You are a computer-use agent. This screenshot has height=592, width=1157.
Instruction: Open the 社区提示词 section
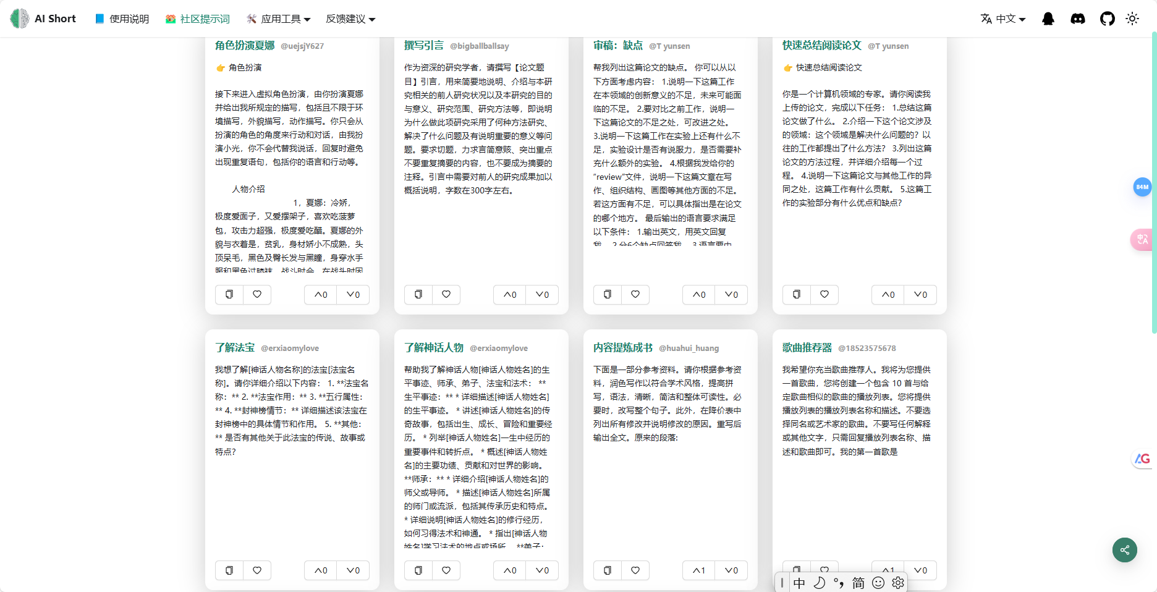pyautogui.click(x=197, y=19)
